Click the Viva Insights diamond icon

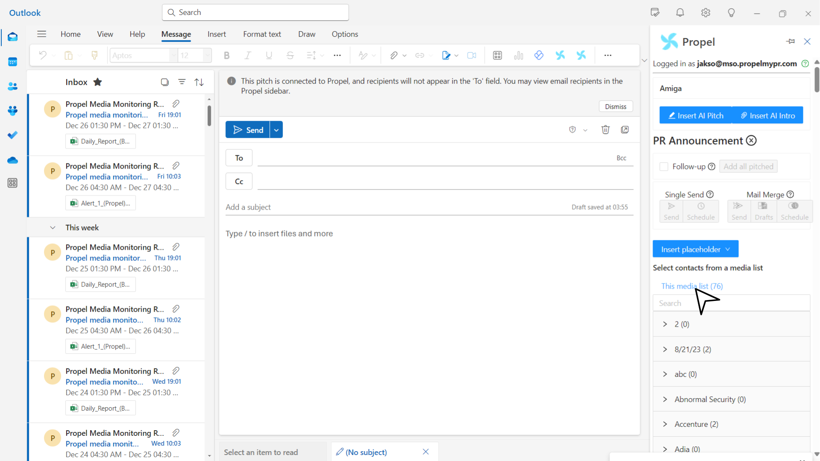pyautogui.click(x=539, y=55)
